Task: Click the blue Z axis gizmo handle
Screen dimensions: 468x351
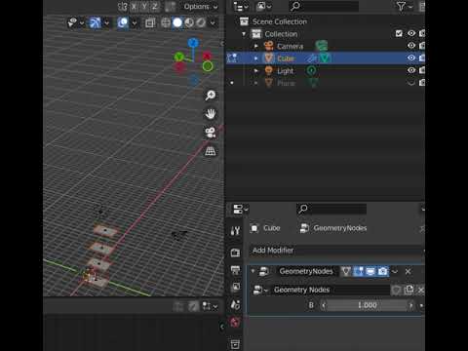Action: (x=193, y=43)
